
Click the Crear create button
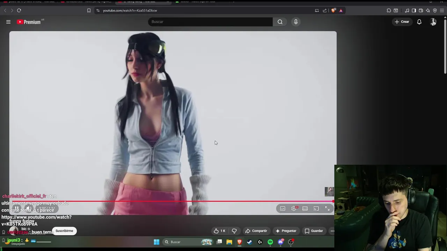(402, 22)
